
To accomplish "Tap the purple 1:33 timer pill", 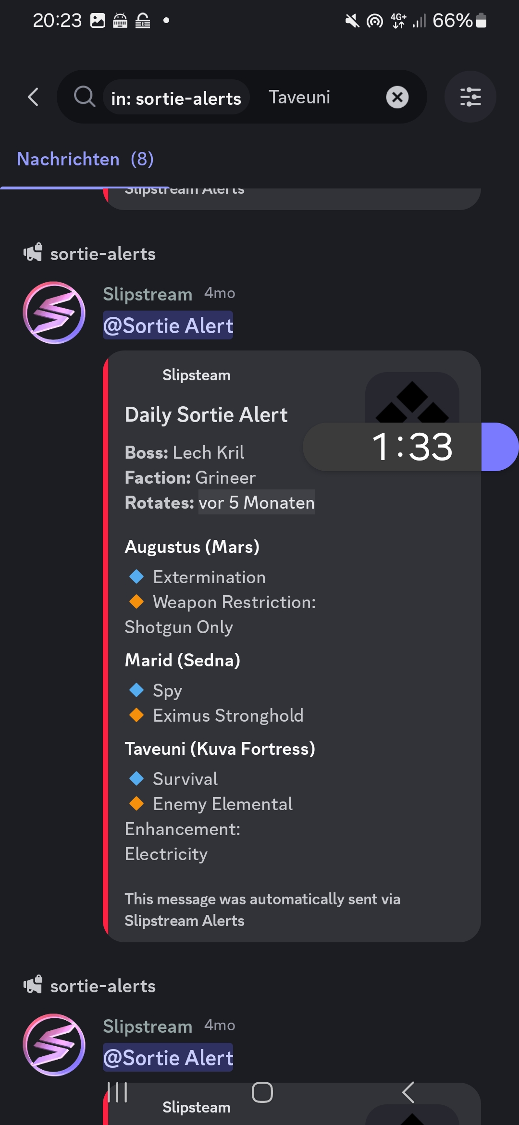I will (499, 447).
